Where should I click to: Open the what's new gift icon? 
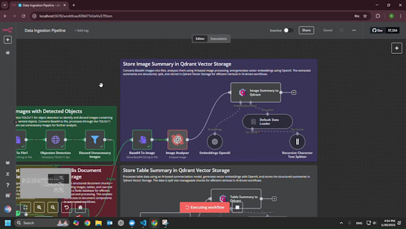tap(8, 196)
